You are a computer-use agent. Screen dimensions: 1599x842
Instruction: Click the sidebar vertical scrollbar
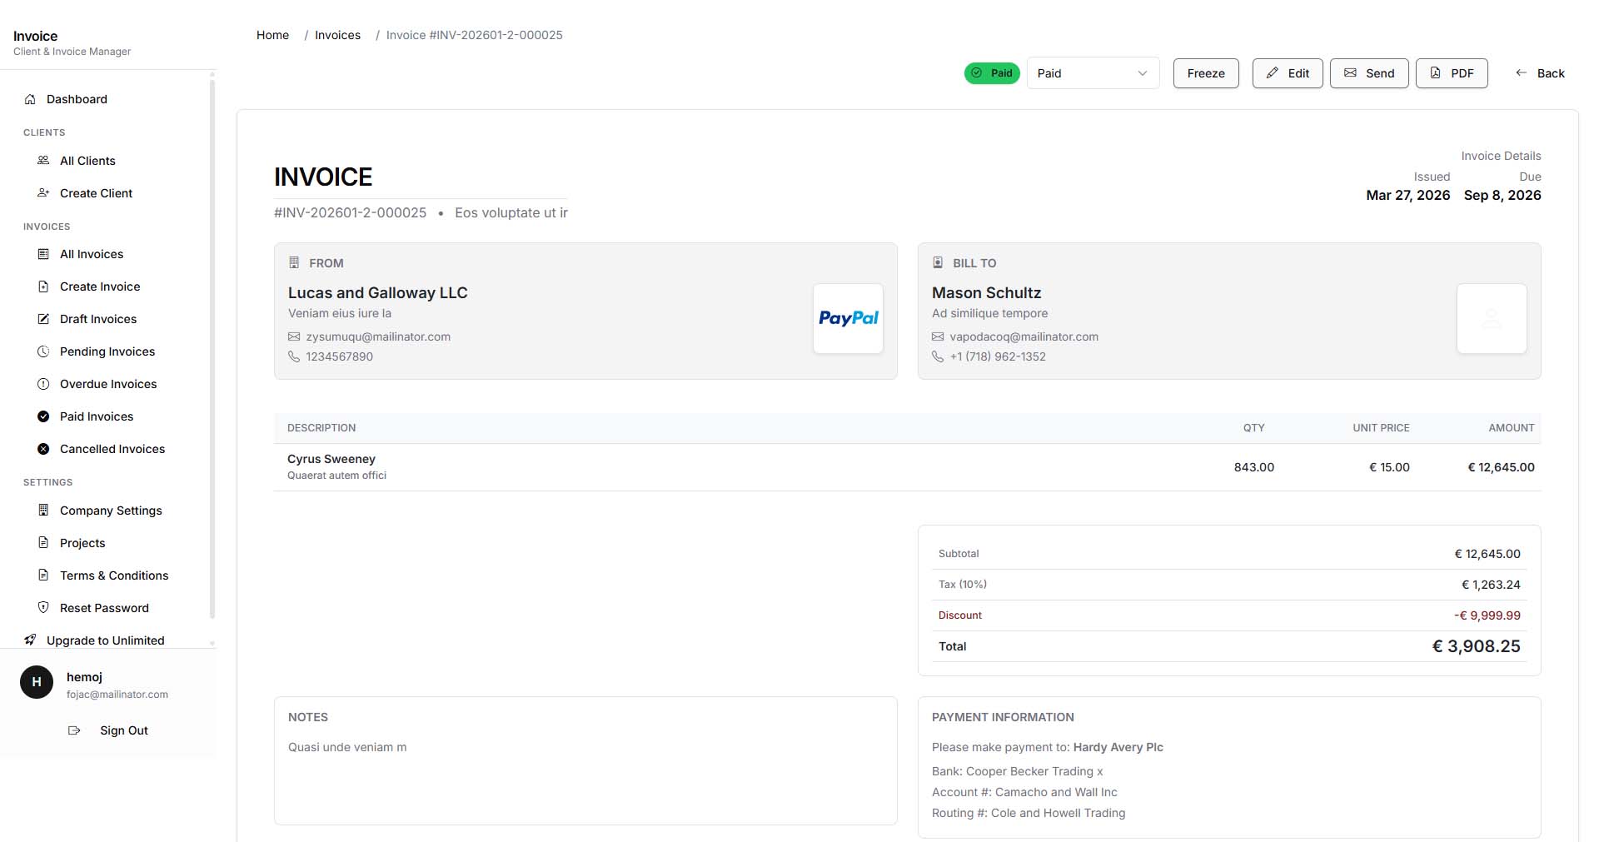click(212, 350)
